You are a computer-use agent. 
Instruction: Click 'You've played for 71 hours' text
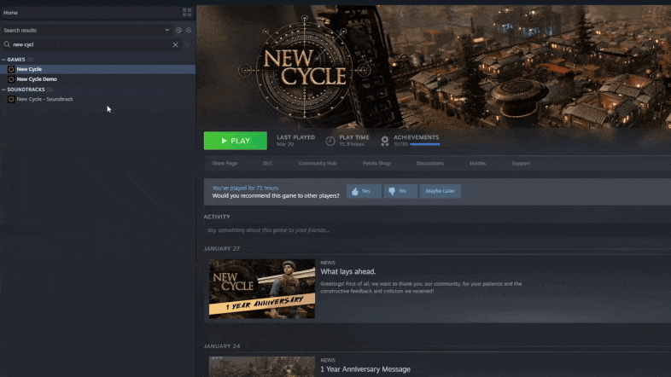(x=245, y=188)
